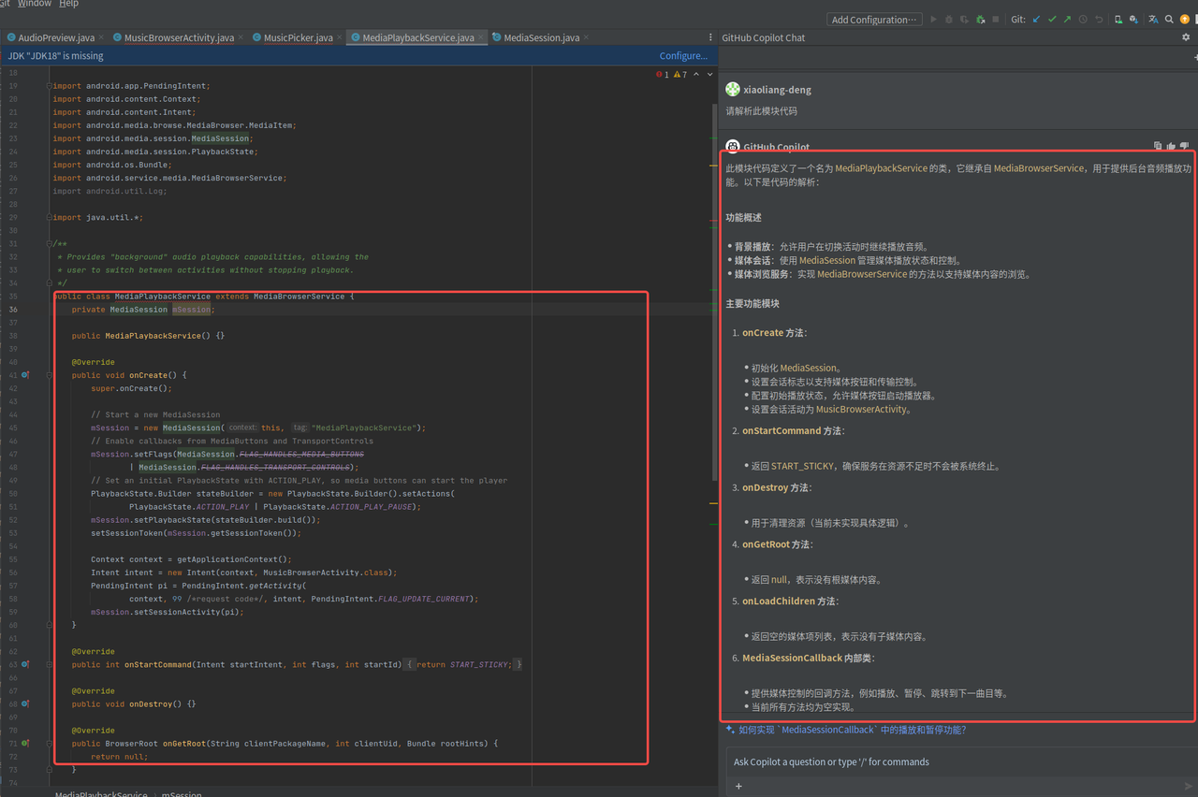Click the Git Commit green checkmark
The height and width of the screenshot is (797, 1198).
click(x=1052, y=19)
